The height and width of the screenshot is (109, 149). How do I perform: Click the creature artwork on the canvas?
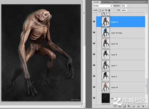click(41, 53)
